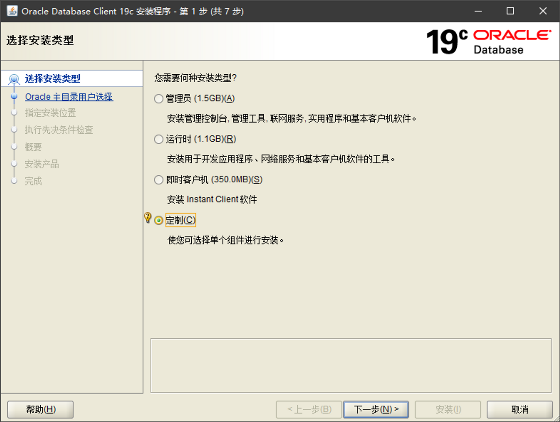
Task: Select the 选择安装类型 step in sidebar
Action: click(53, 79)
